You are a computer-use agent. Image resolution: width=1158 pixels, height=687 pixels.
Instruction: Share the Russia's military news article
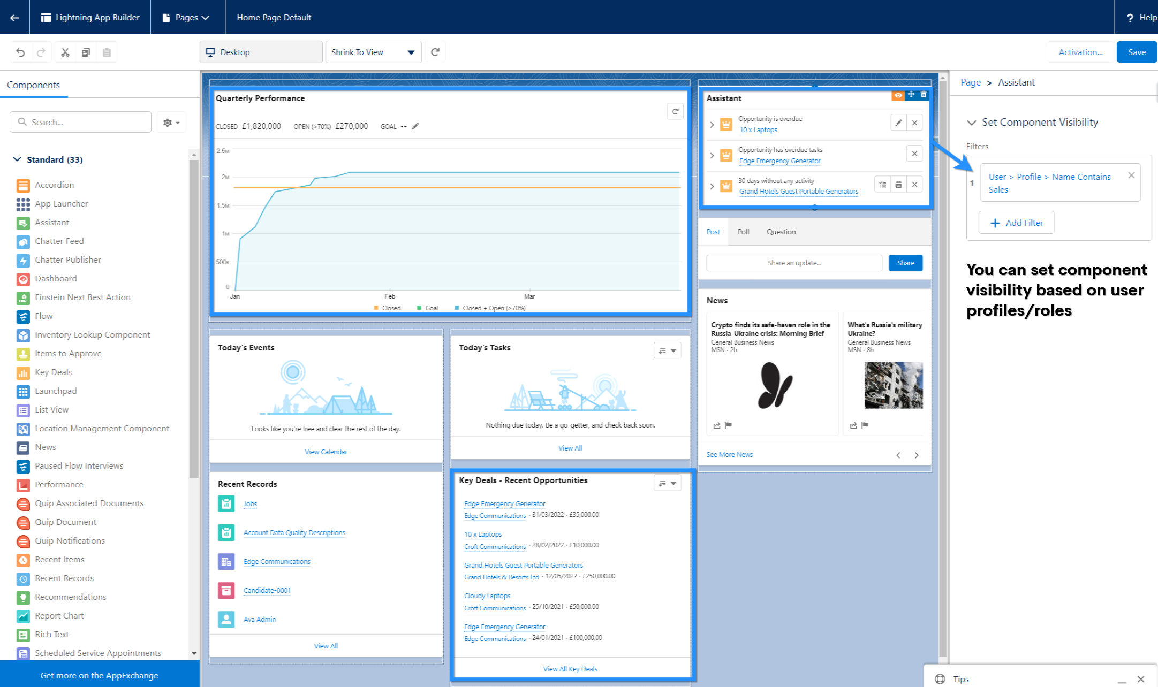point(853,425)
